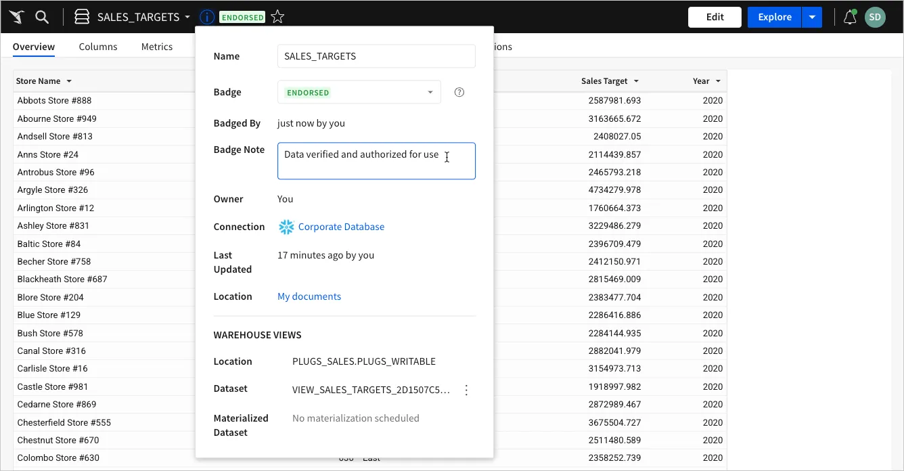Click the Sigma bird logo icon

pyautogui.click(x=17, y=17)
